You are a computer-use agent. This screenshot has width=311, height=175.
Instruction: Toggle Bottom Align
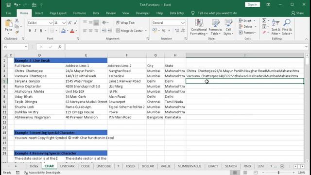pos(96,23)
